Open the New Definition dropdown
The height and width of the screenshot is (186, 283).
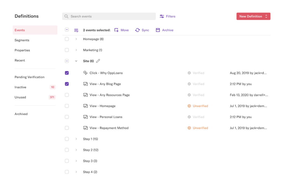(253, 16)
